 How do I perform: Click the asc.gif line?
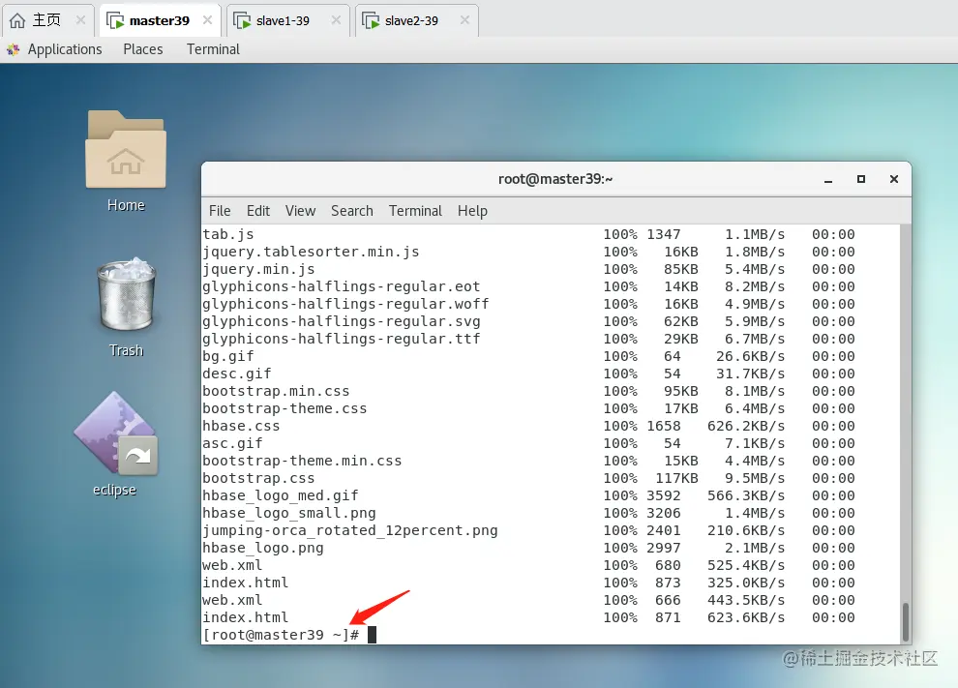(528, 443)
